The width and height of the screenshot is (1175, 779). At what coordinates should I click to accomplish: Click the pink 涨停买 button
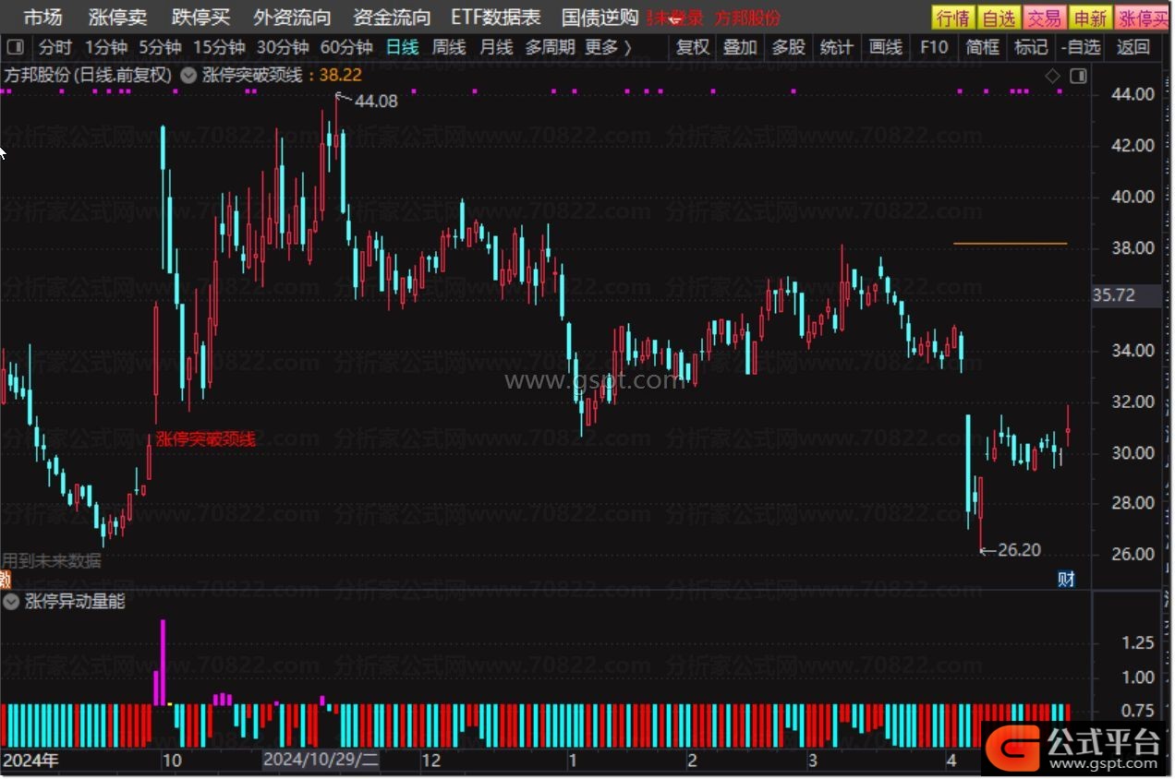pyautogui.click(x=1143, y=18)
